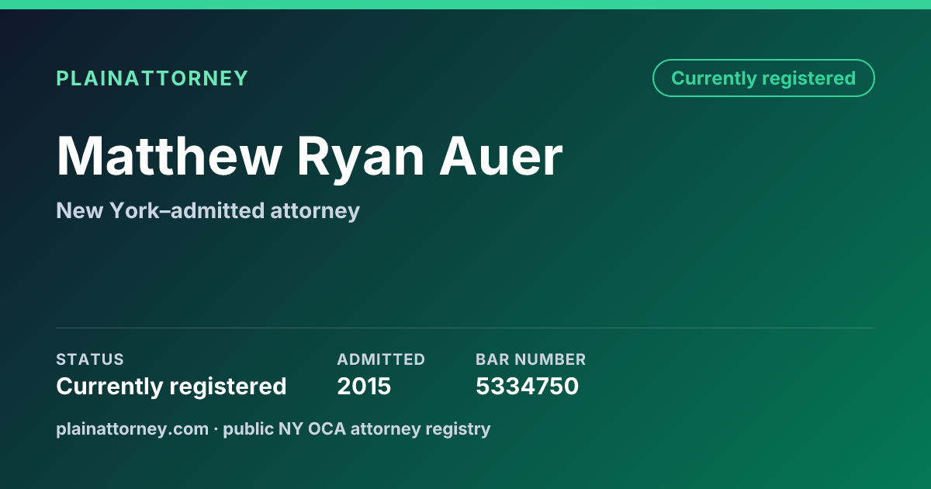The width and height of the screenshot is (931, 489).
Task: Select the Currently registered status value
Action: tap(171, 387)
